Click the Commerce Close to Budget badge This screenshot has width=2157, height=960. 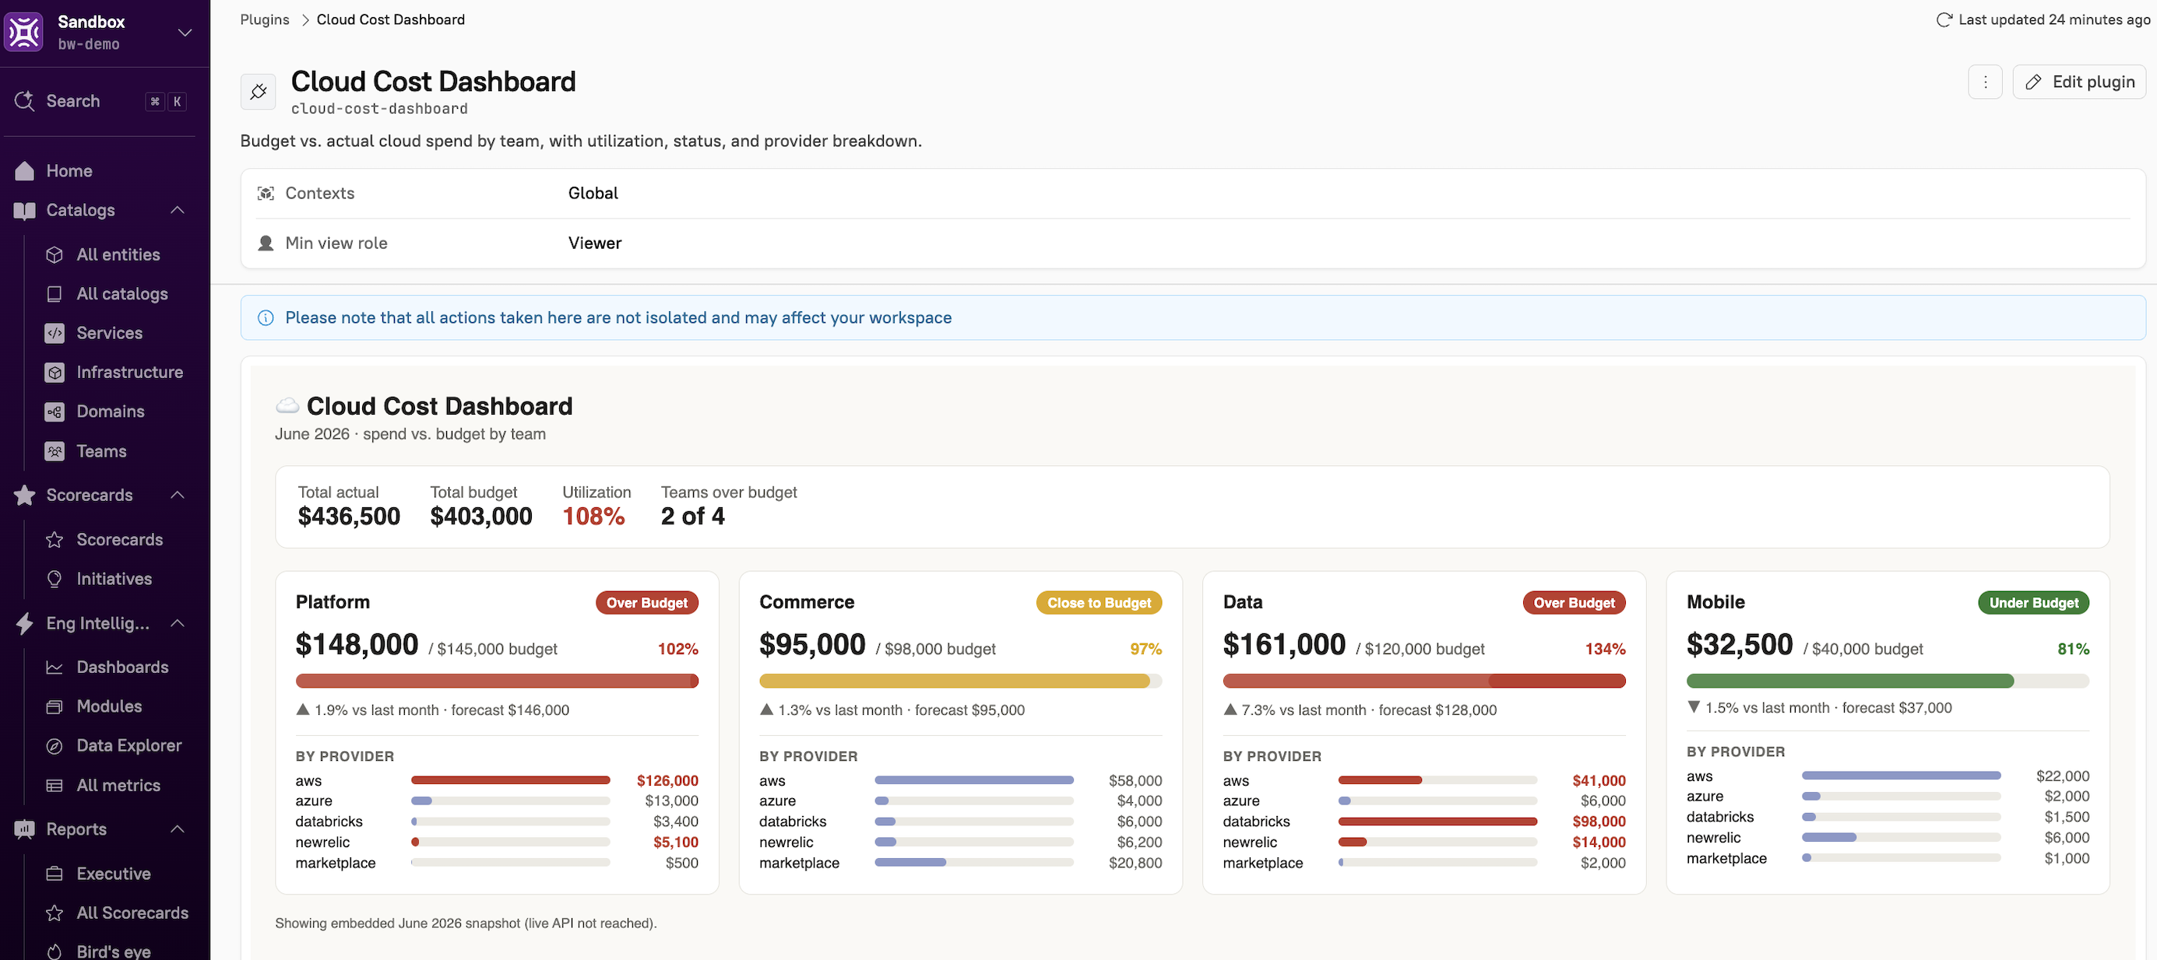click(x=1099, y=603)
